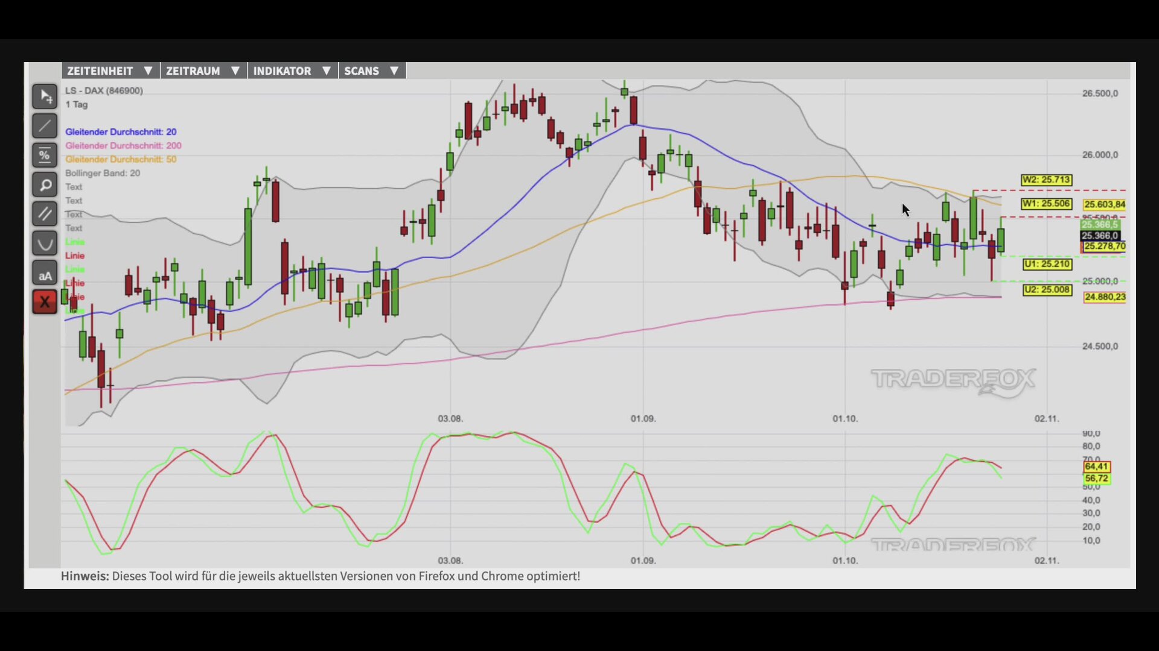This screenshot has width=1159, height=651.
Task: Click the 24.880,23 price tag
Action: tap(1105, 297)
